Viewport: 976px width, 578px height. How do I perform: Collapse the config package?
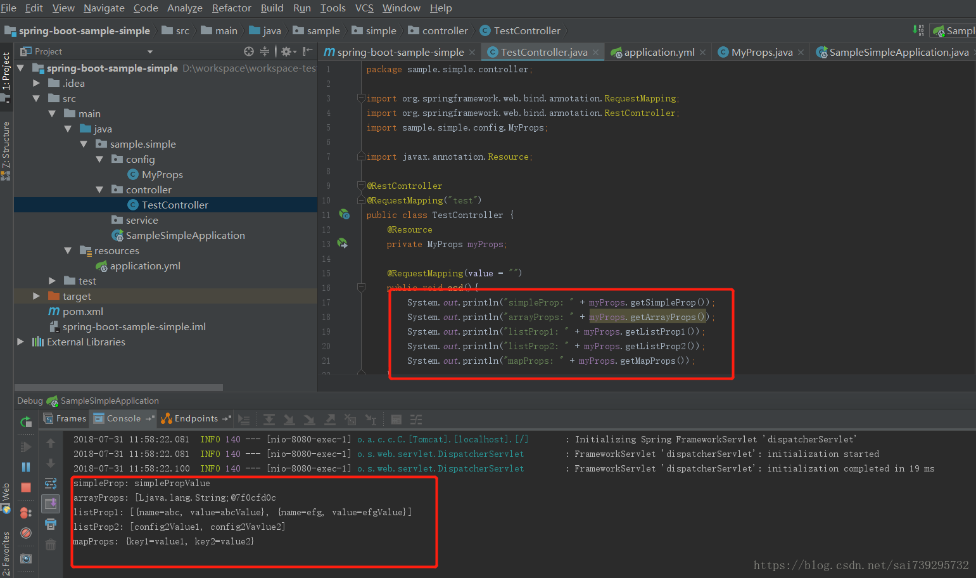click(99, 159)
